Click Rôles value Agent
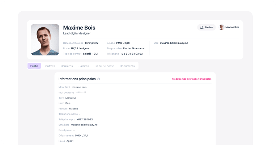Image resolution: width=277 pixels, height=145 pixels. tap(70, 141)
